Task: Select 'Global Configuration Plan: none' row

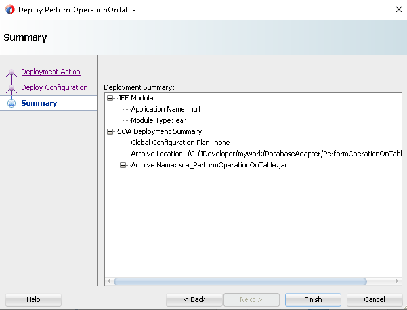Action: point(181,143)
